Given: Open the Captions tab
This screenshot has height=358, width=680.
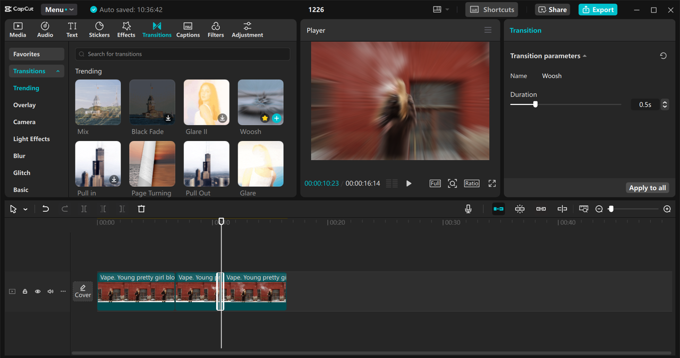Looking at the screenshot, I should coord(188,30).
